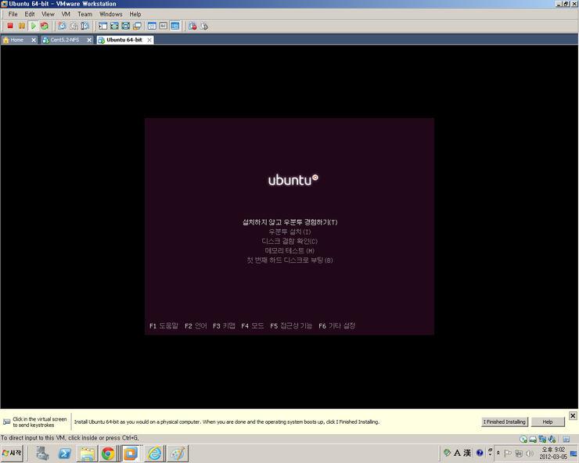Click 'F5 접근성 기능' accessibility entry
The height and width of the screenshot is (463, 579).
(291, 325)
